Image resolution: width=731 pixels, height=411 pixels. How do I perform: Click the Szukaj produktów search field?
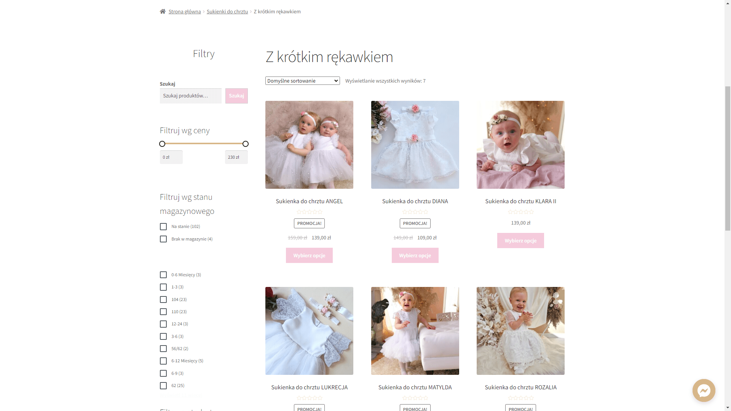tap(190, 96)
